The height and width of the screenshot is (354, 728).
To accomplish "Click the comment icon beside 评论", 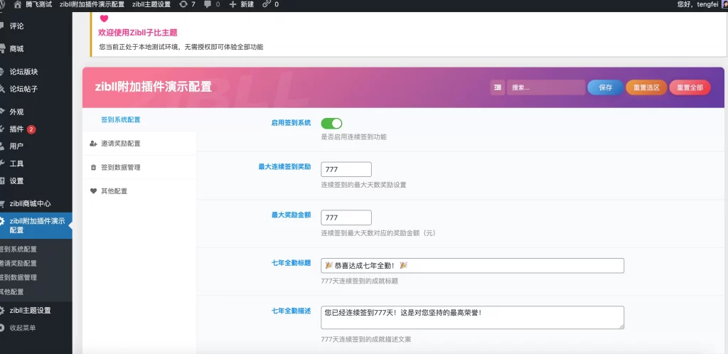I will click(x=2, y=26).
